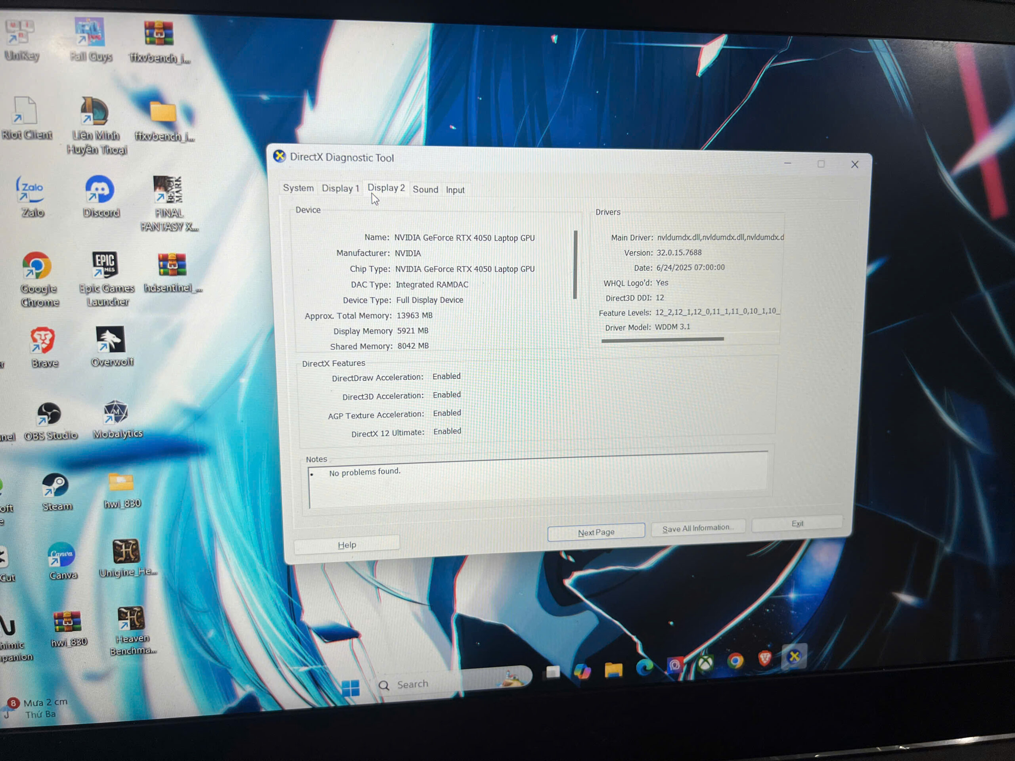Launch Google Chrome from the desktop
This screenshot has width=1015, height=761.
point(38,266)
